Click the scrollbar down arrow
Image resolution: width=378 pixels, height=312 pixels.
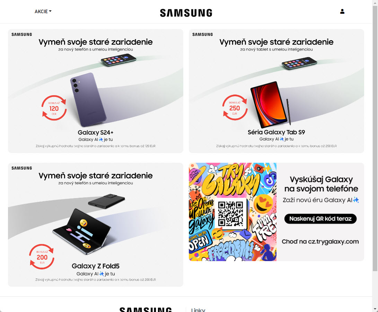pos(375,309)
